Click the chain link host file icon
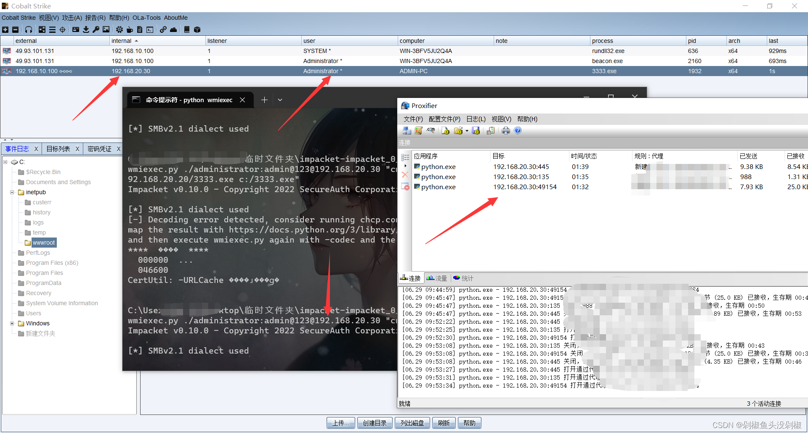 tap(163, 29)
